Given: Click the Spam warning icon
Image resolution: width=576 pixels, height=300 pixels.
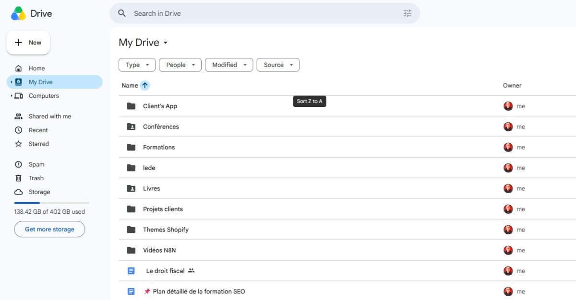Looking at the screenshot, I should 19,164.
